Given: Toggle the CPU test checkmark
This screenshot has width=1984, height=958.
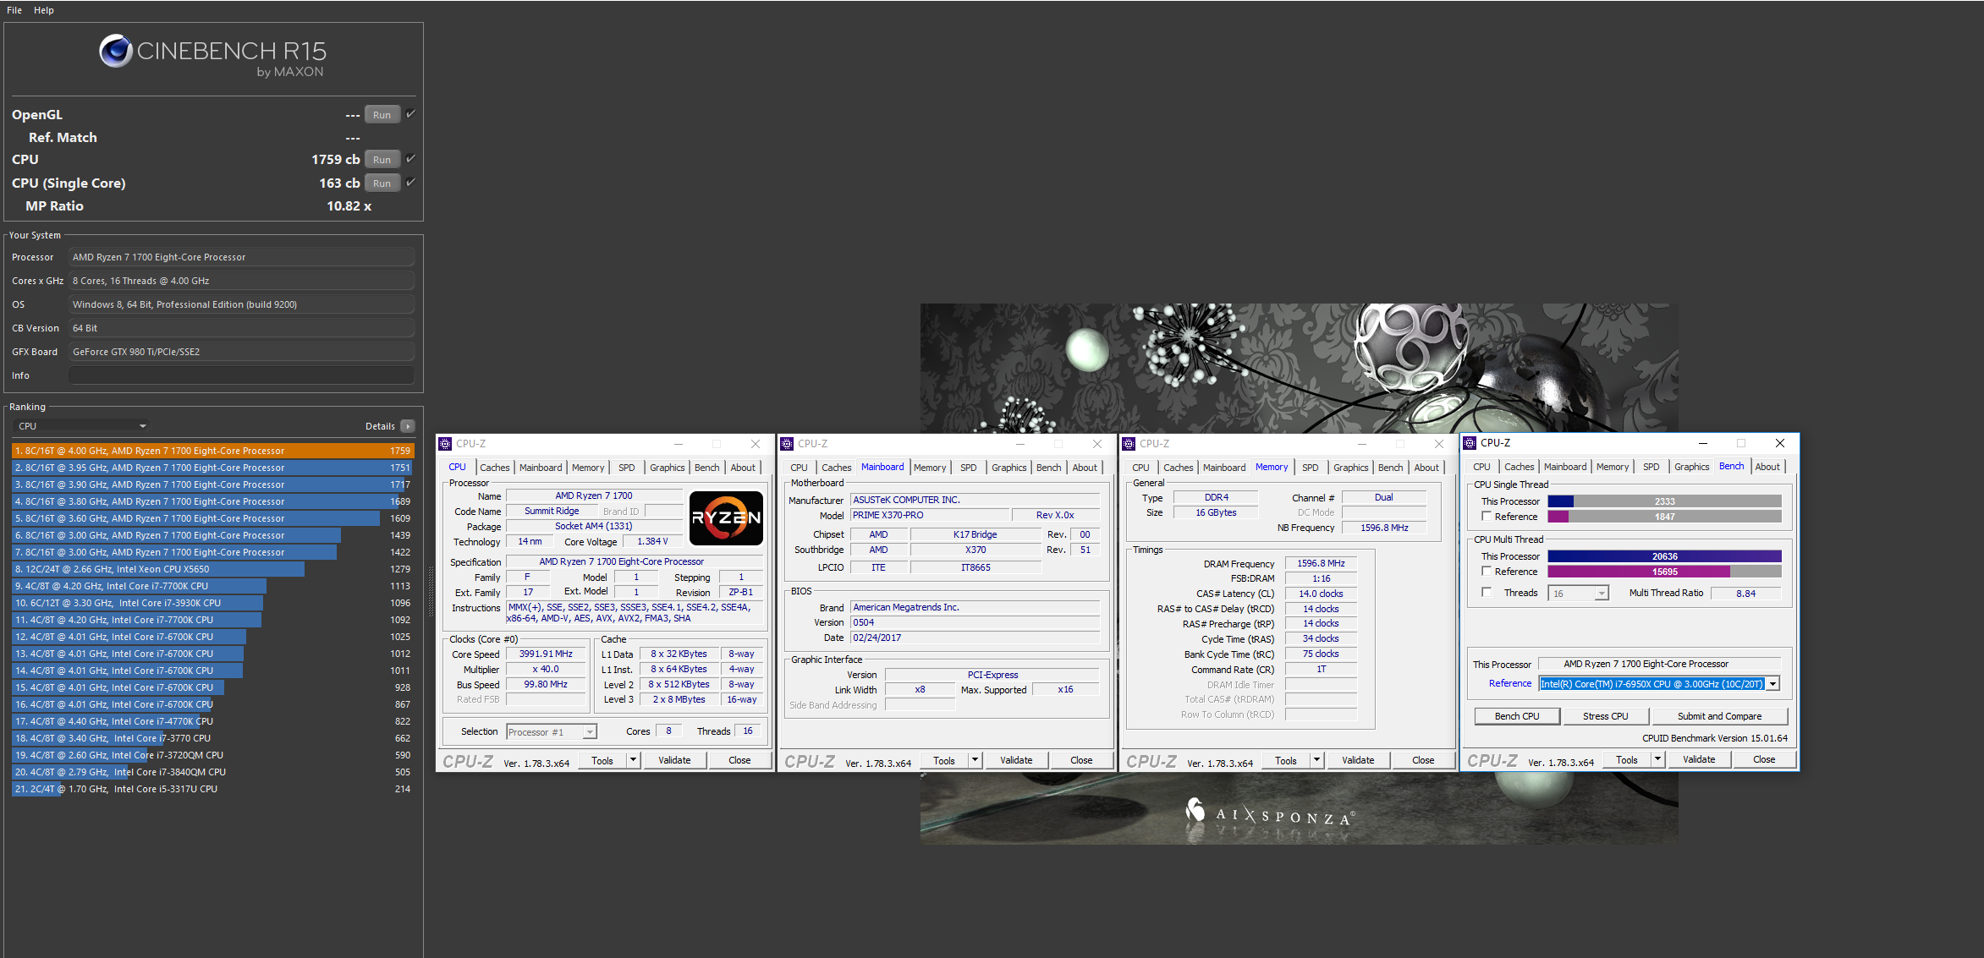Looking at the screenshot, I should coord(410,158).
